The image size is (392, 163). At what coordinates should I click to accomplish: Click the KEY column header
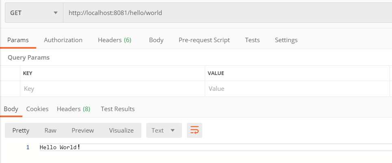coord(28,73)
